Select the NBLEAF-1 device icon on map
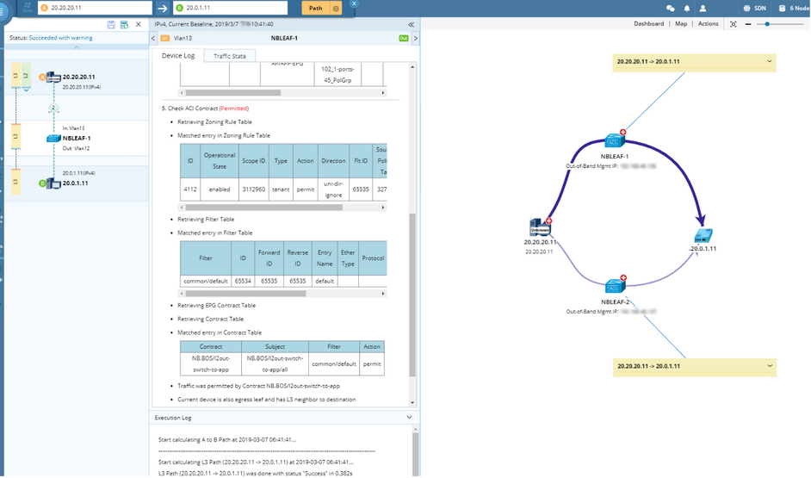The height and width of the screenshot is (478, 811). 614,140
